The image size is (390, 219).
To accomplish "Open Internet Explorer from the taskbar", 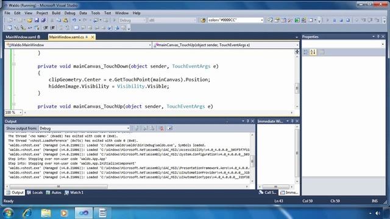I will point(27,213).
